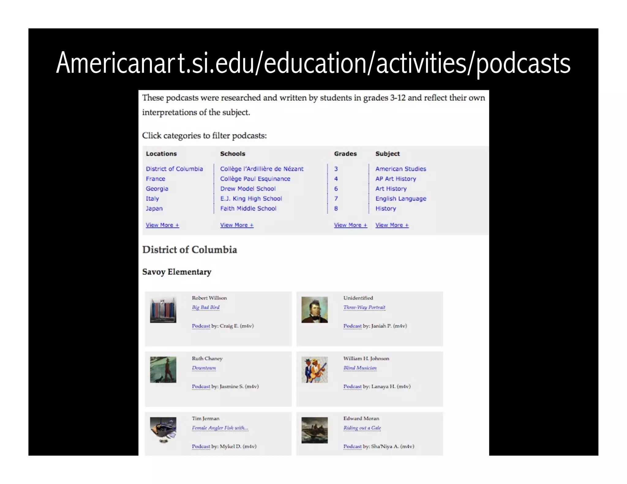Open the Blind Musician title link
The height and width of the screenshot is (484, 627).
point(360,368)
